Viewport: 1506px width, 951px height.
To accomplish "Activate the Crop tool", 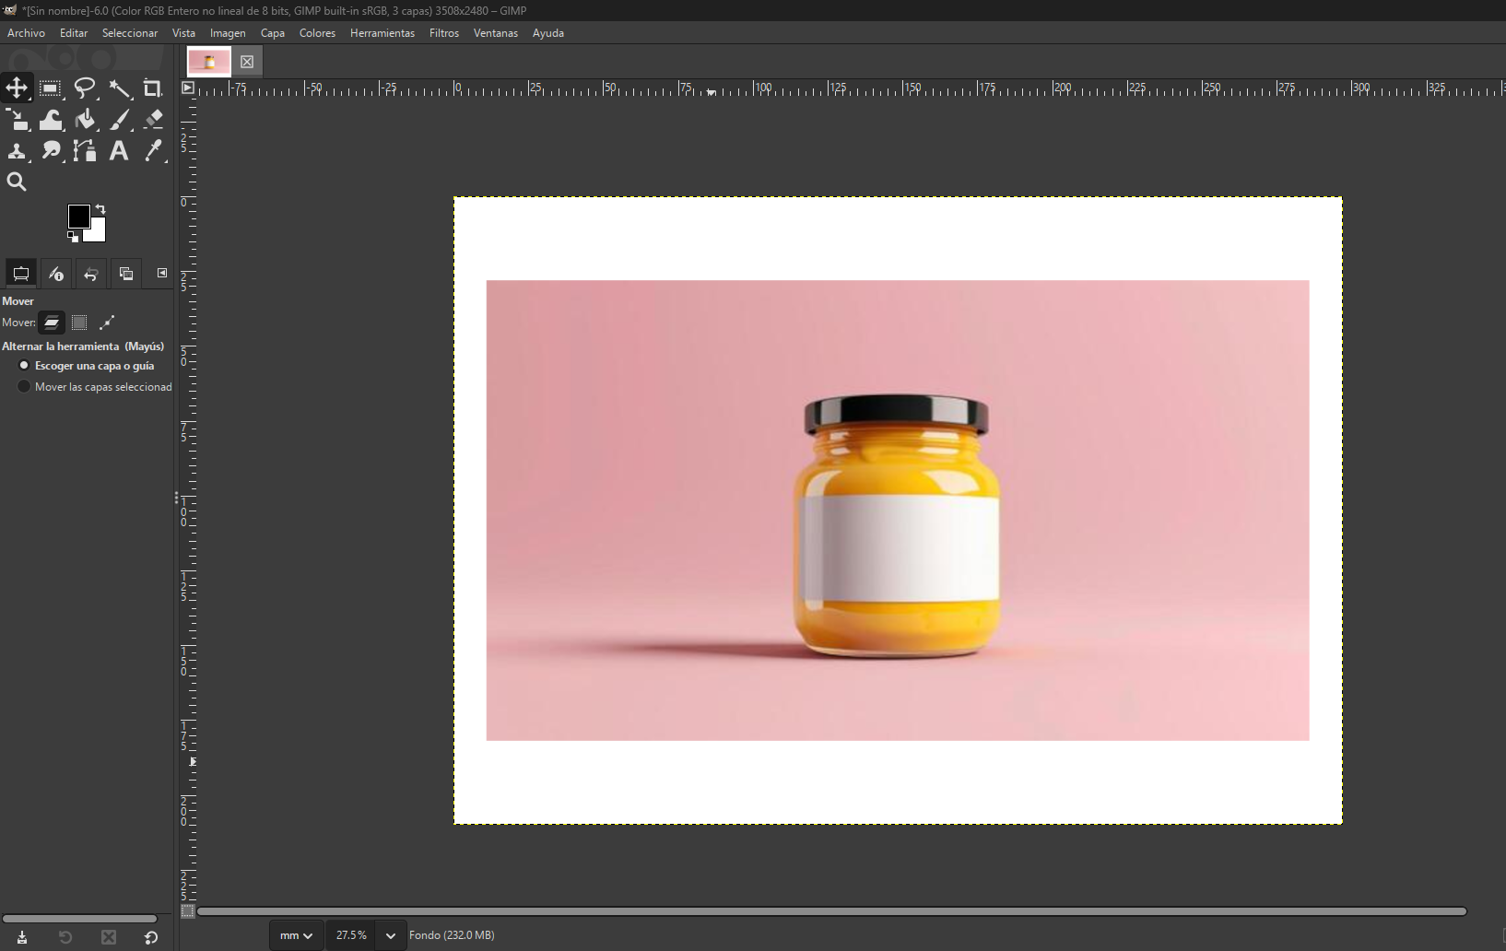I will [153, 88].
